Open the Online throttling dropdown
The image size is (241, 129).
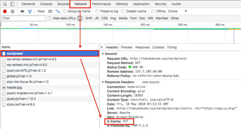(186, 11)
